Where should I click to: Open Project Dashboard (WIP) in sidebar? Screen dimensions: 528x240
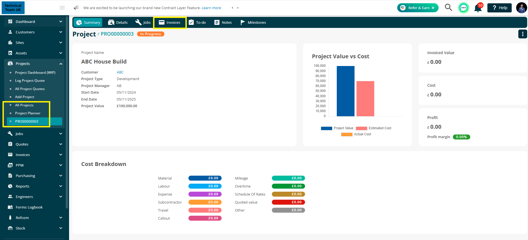coord(35,72)
